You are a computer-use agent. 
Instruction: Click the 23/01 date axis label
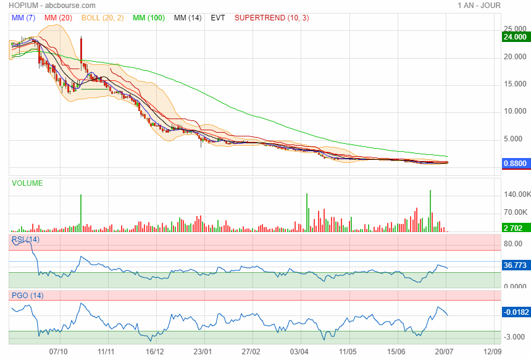(x=203, y=352)
